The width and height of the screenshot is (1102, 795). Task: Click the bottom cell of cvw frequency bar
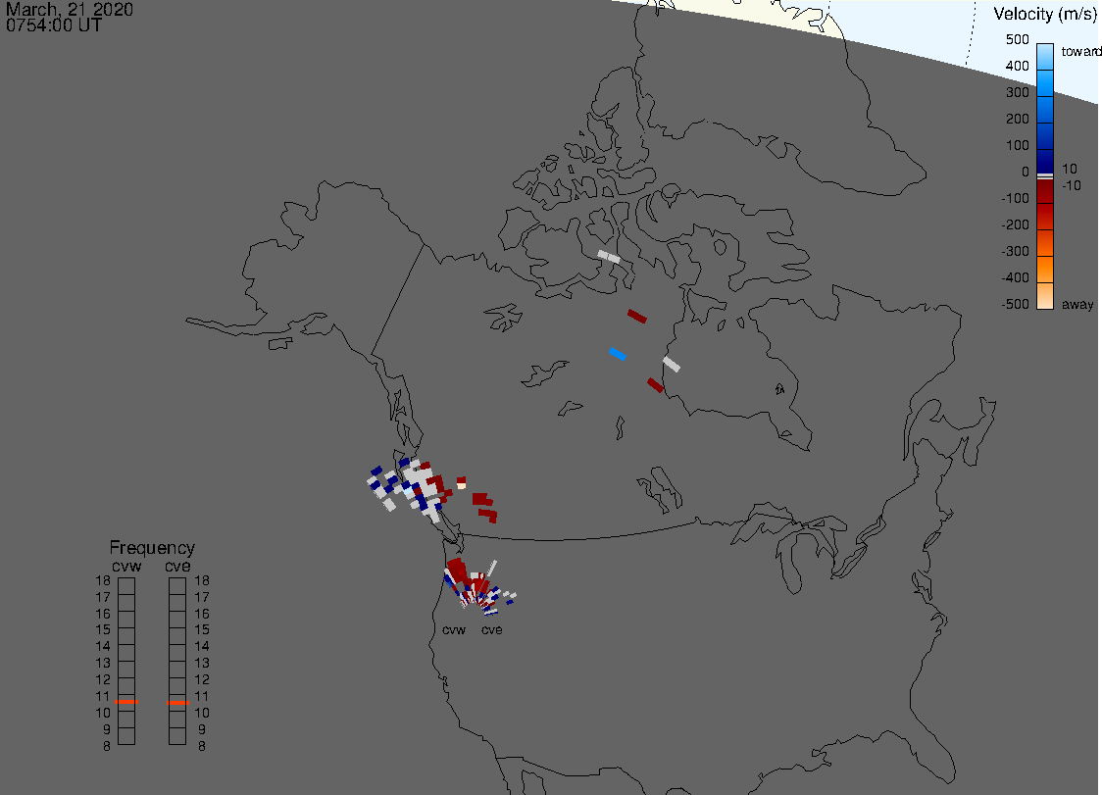126,736
